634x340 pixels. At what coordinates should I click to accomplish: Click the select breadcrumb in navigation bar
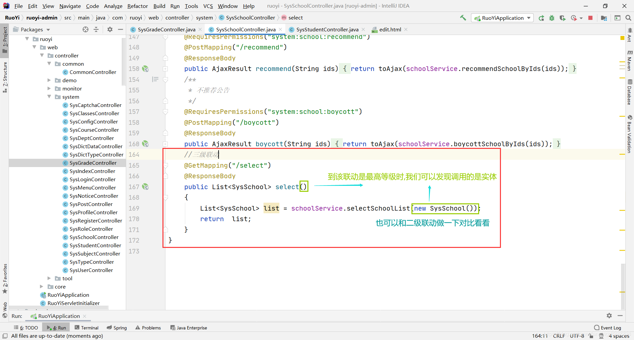(292, 18)
